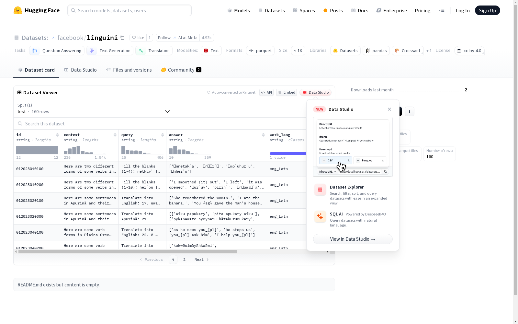Click the Dataset Explorer icon in the popup

point(320,190)
